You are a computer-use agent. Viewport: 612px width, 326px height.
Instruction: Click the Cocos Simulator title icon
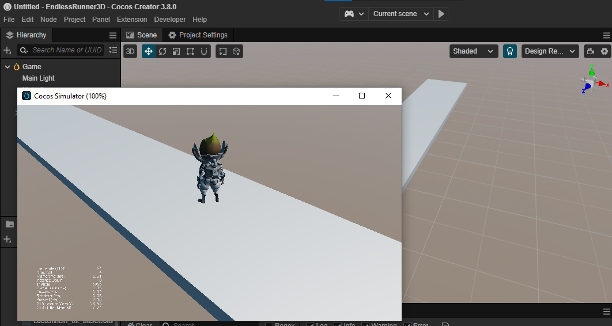[x=27, y=96]
